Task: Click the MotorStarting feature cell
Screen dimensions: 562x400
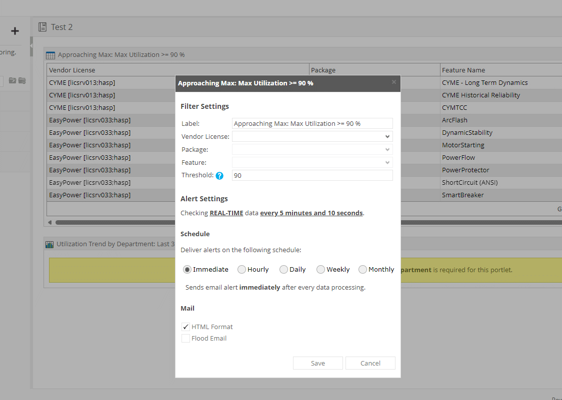Action: click(x=500, y=145)
